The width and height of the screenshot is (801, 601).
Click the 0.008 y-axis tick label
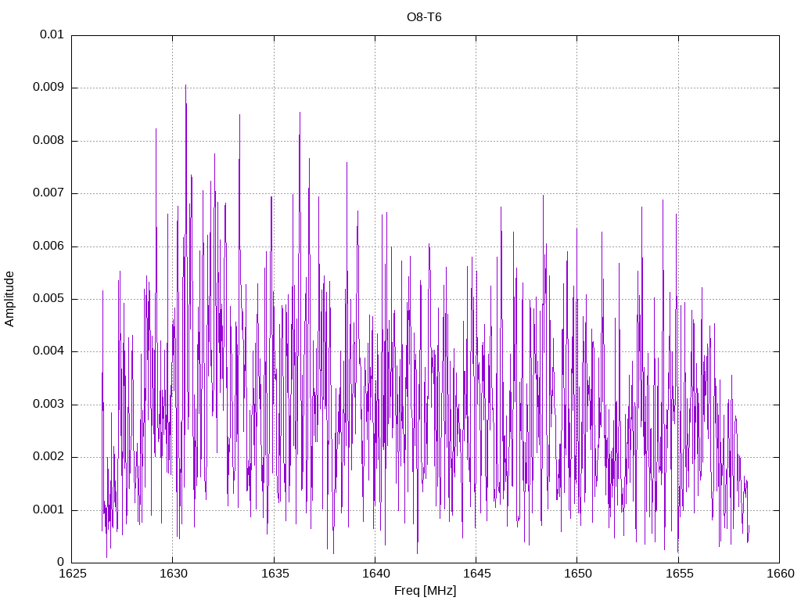point(48,141)
